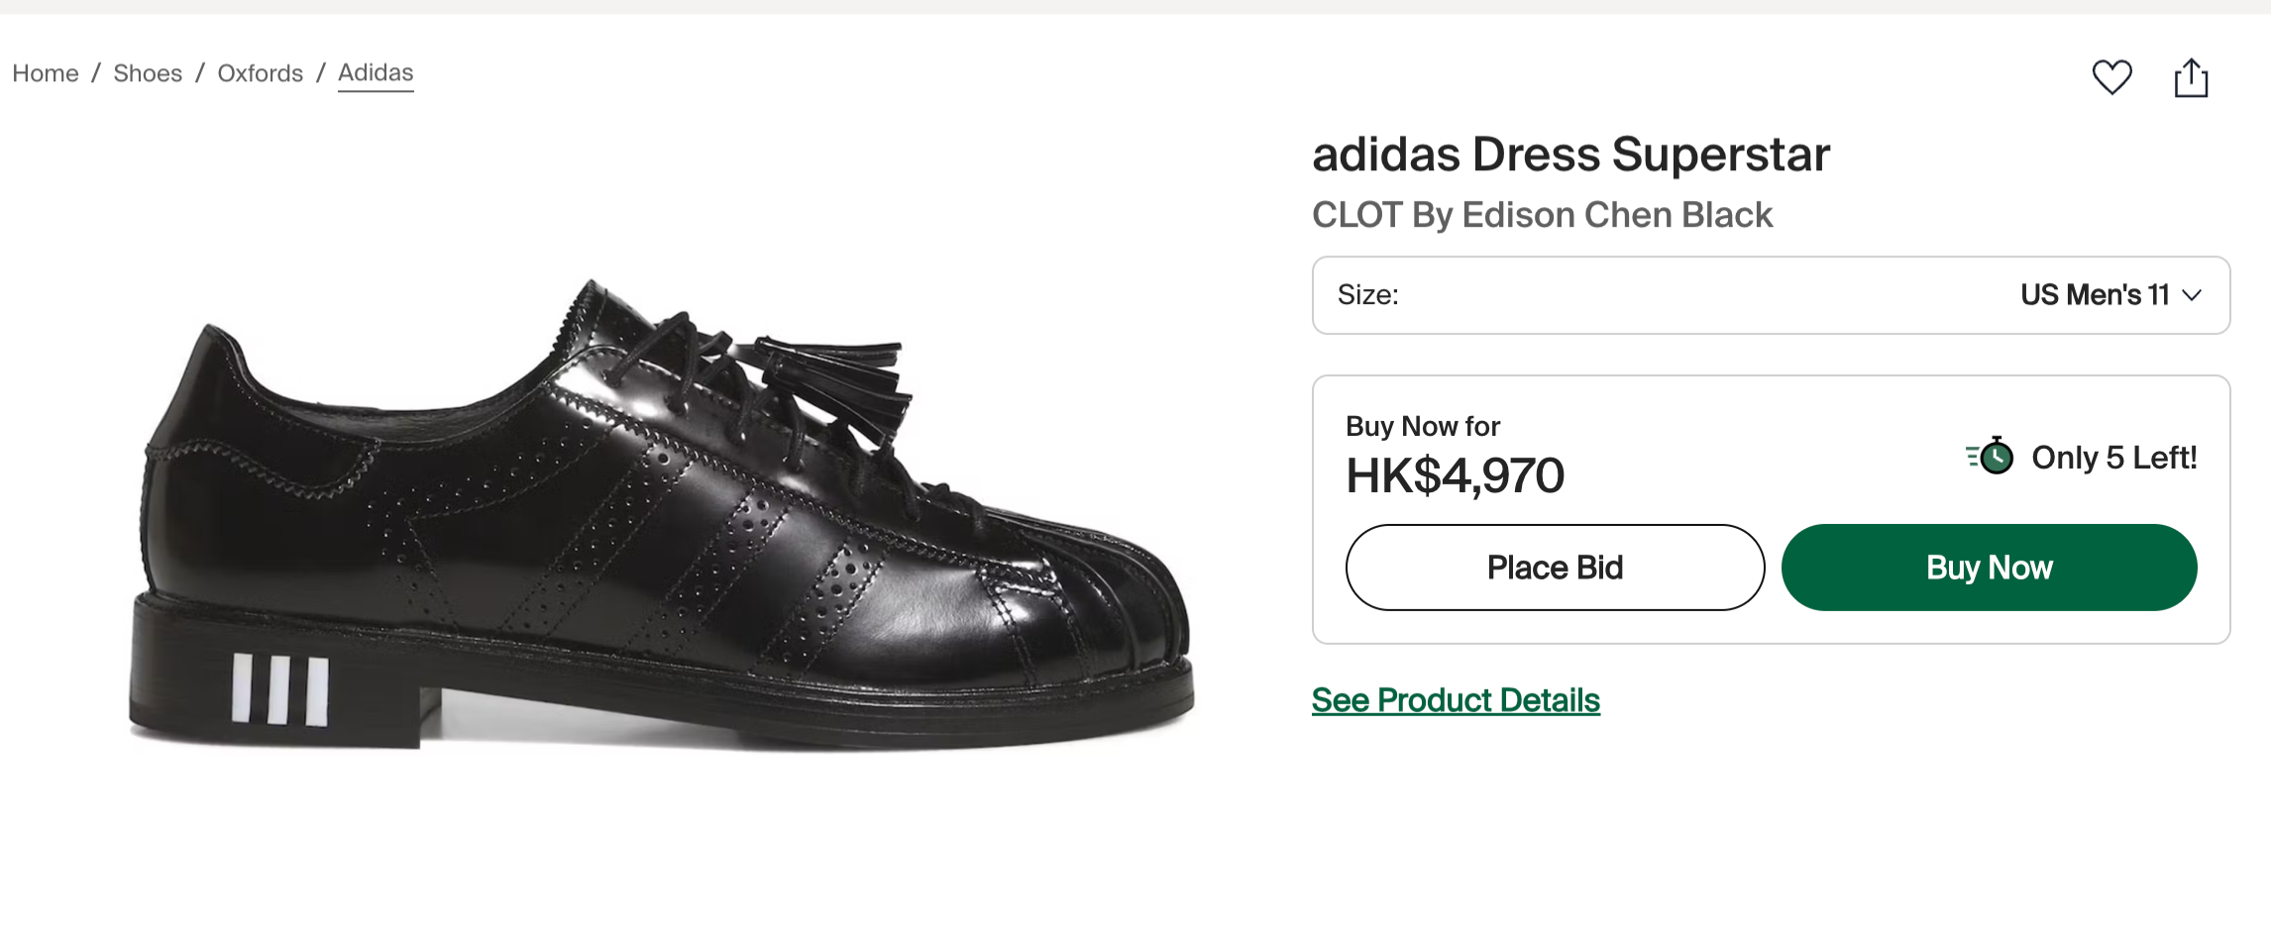Favorite the shoe with the heart icon
The height and width of the screenshot is (939, 2271).
(x=2111, y=77)
